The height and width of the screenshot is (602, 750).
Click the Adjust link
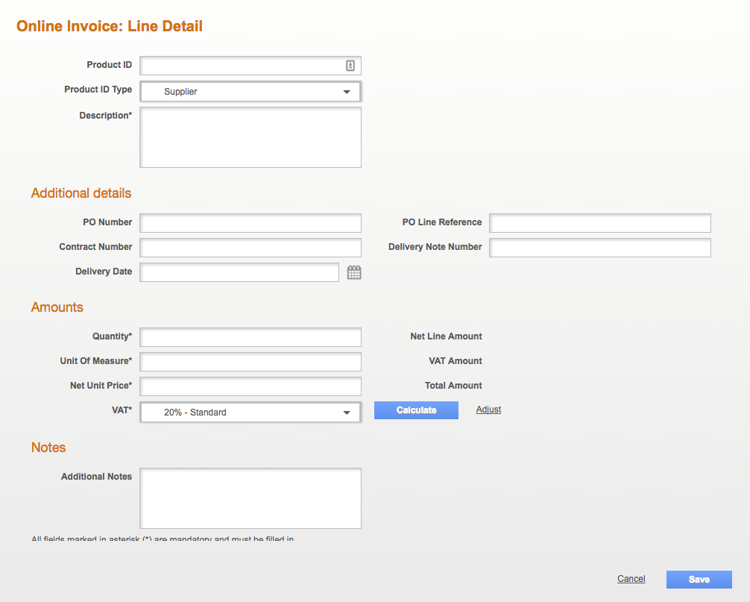click(488, 410)
